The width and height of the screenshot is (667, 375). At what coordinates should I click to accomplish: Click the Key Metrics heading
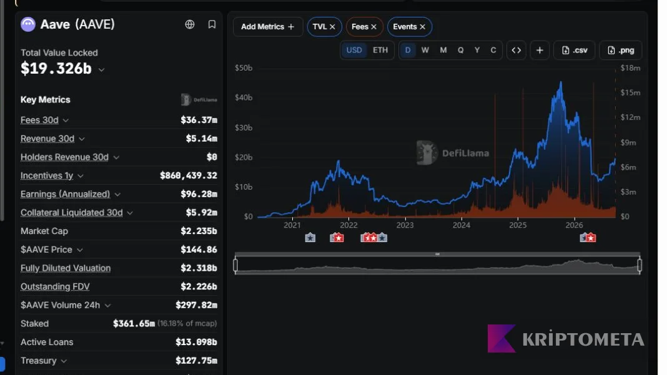pos(46,99)
